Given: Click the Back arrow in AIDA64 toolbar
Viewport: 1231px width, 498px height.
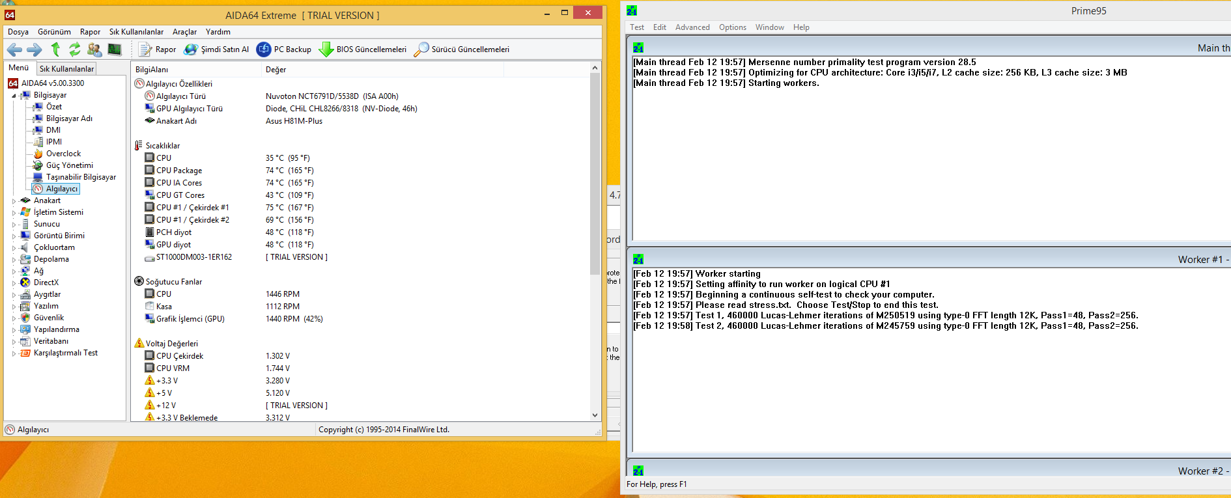Looking at the screenshot, I should tap(14, 49).
